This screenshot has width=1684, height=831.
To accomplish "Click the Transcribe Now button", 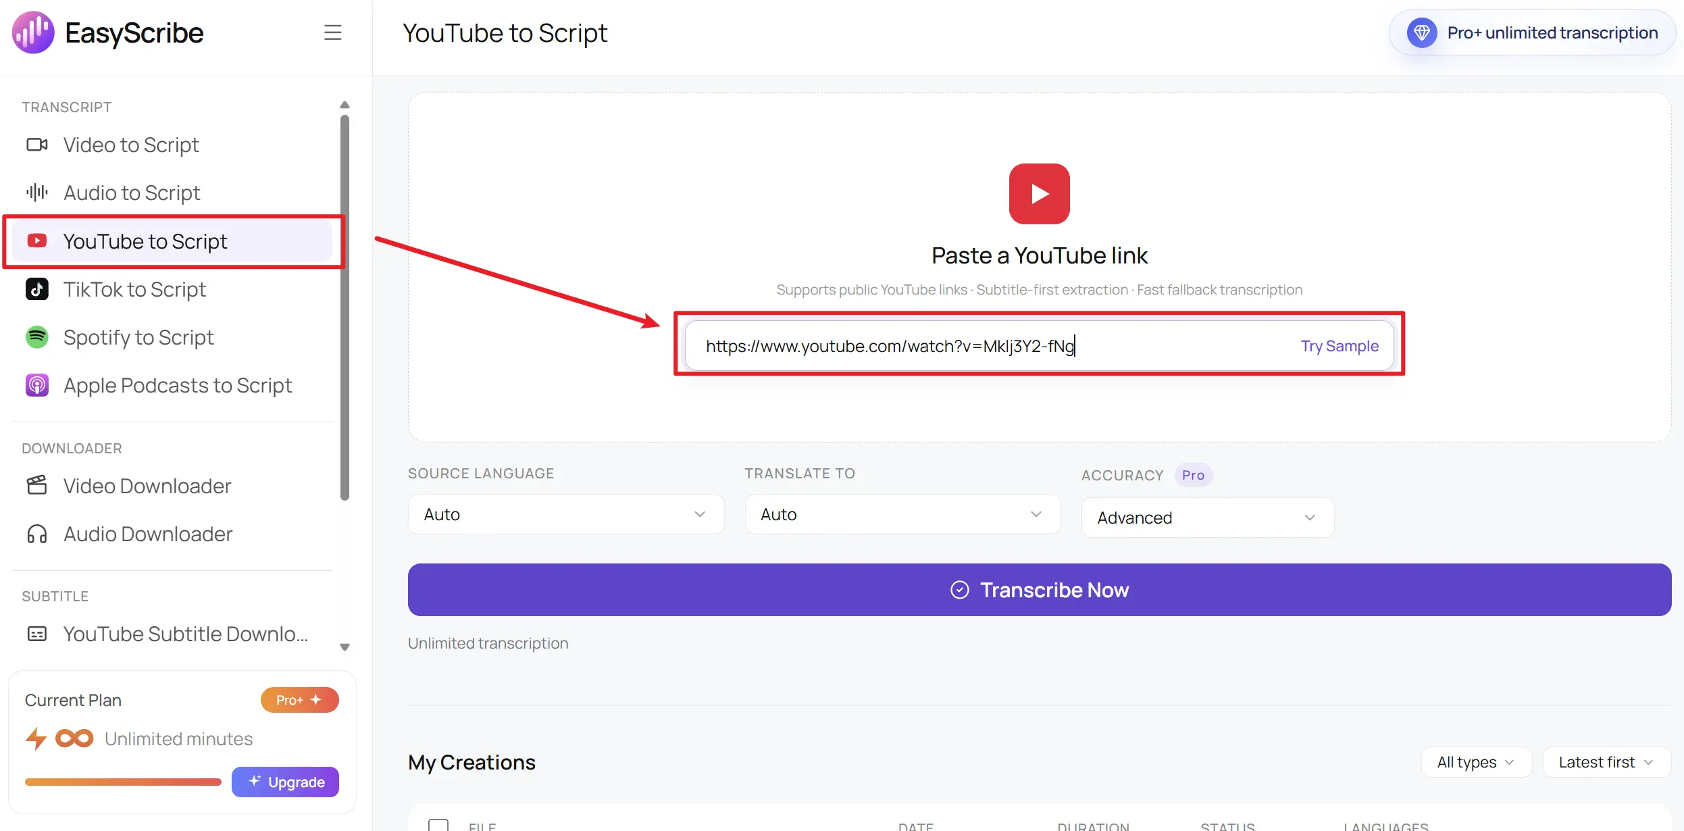I will [x=1039, y=590].
